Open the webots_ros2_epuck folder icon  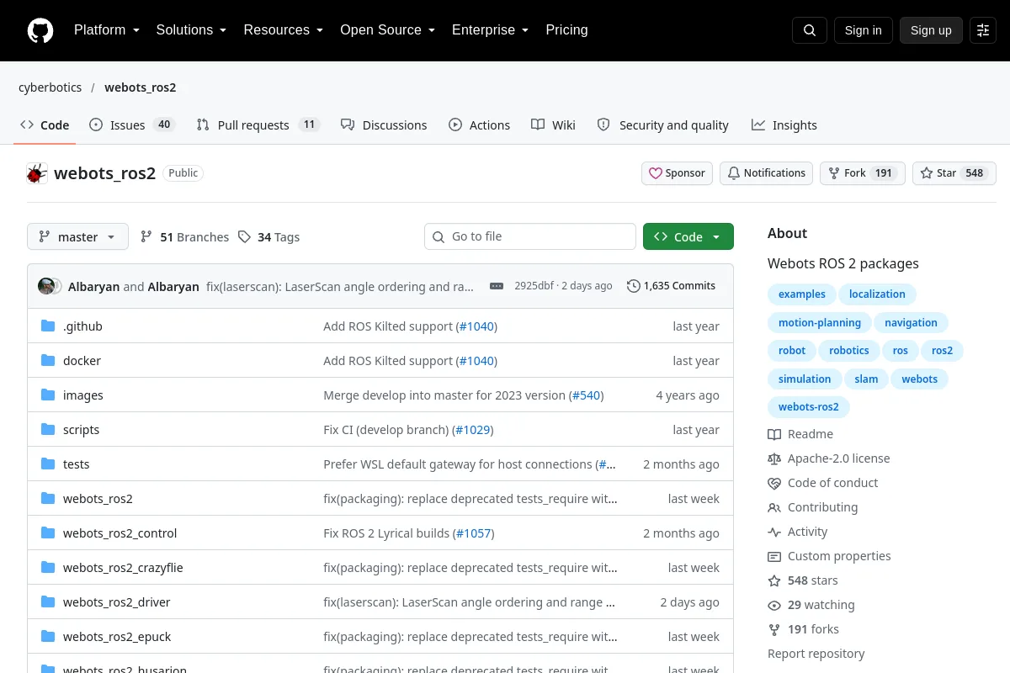tap(48, 637)
